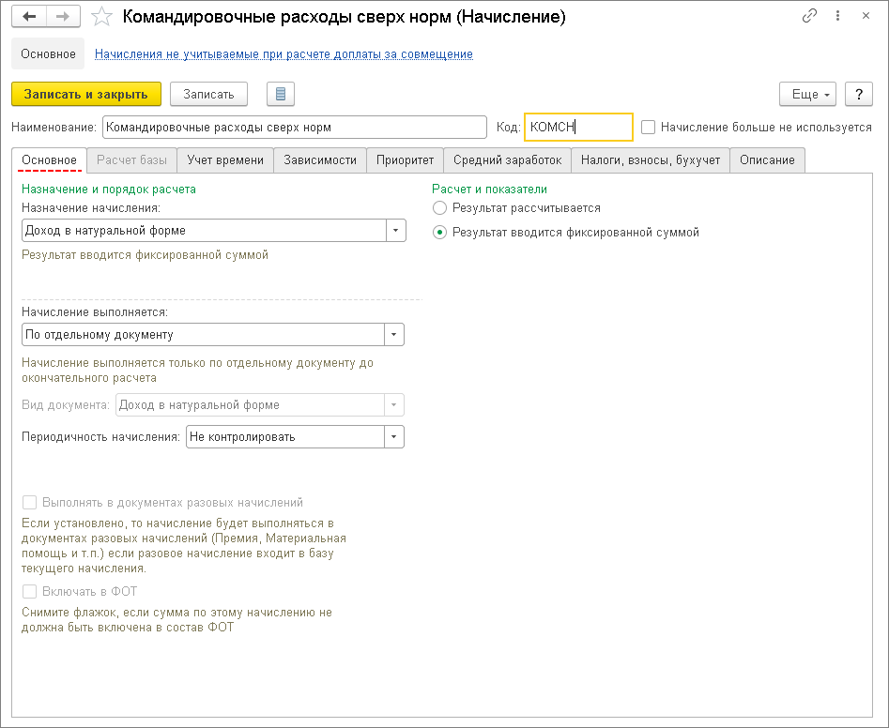Toggle 'Выполнять в документах разовых начислений' checkbox
Screen dimensions: 889x728
pos(29,503)
